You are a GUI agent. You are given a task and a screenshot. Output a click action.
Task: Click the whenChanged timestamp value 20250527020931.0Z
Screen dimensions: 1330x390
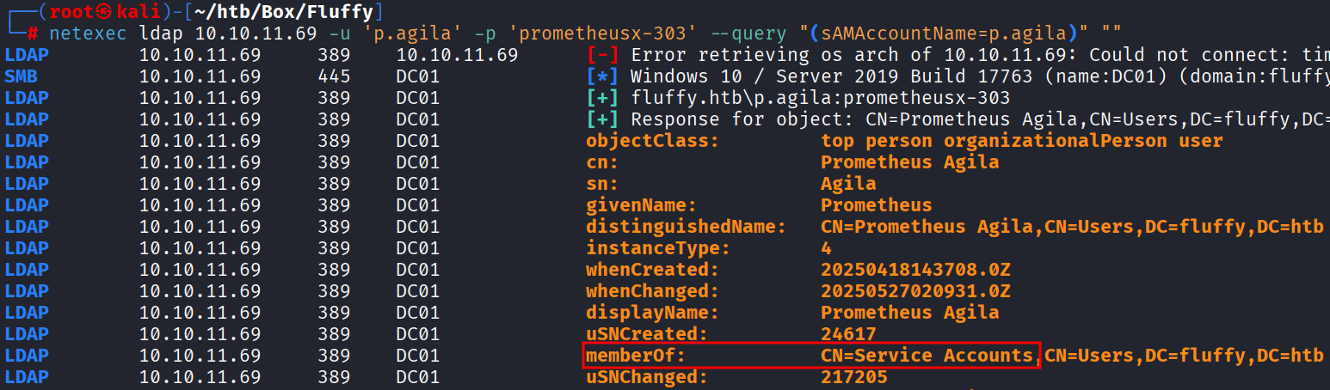[x=915, y=291]
